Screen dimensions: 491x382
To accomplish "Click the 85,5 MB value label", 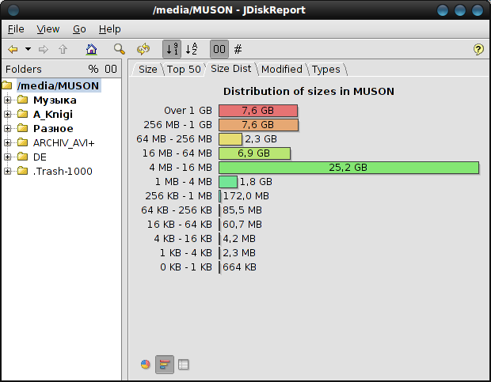I will pyautogui.click(x=242, y=210).
